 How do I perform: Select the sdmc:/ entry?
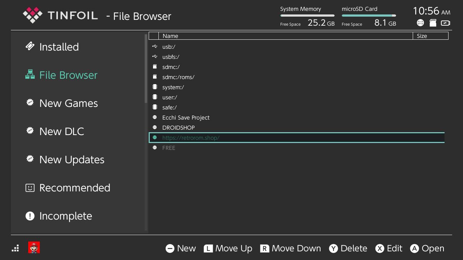tap(297, 67)
